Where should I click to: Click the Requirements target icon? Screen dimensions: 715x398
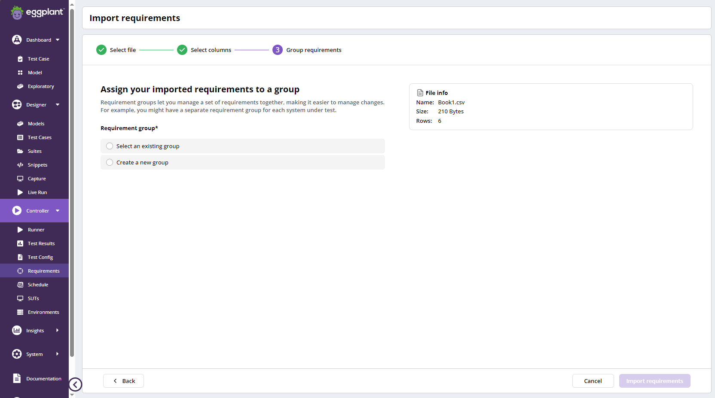(20, 271)
